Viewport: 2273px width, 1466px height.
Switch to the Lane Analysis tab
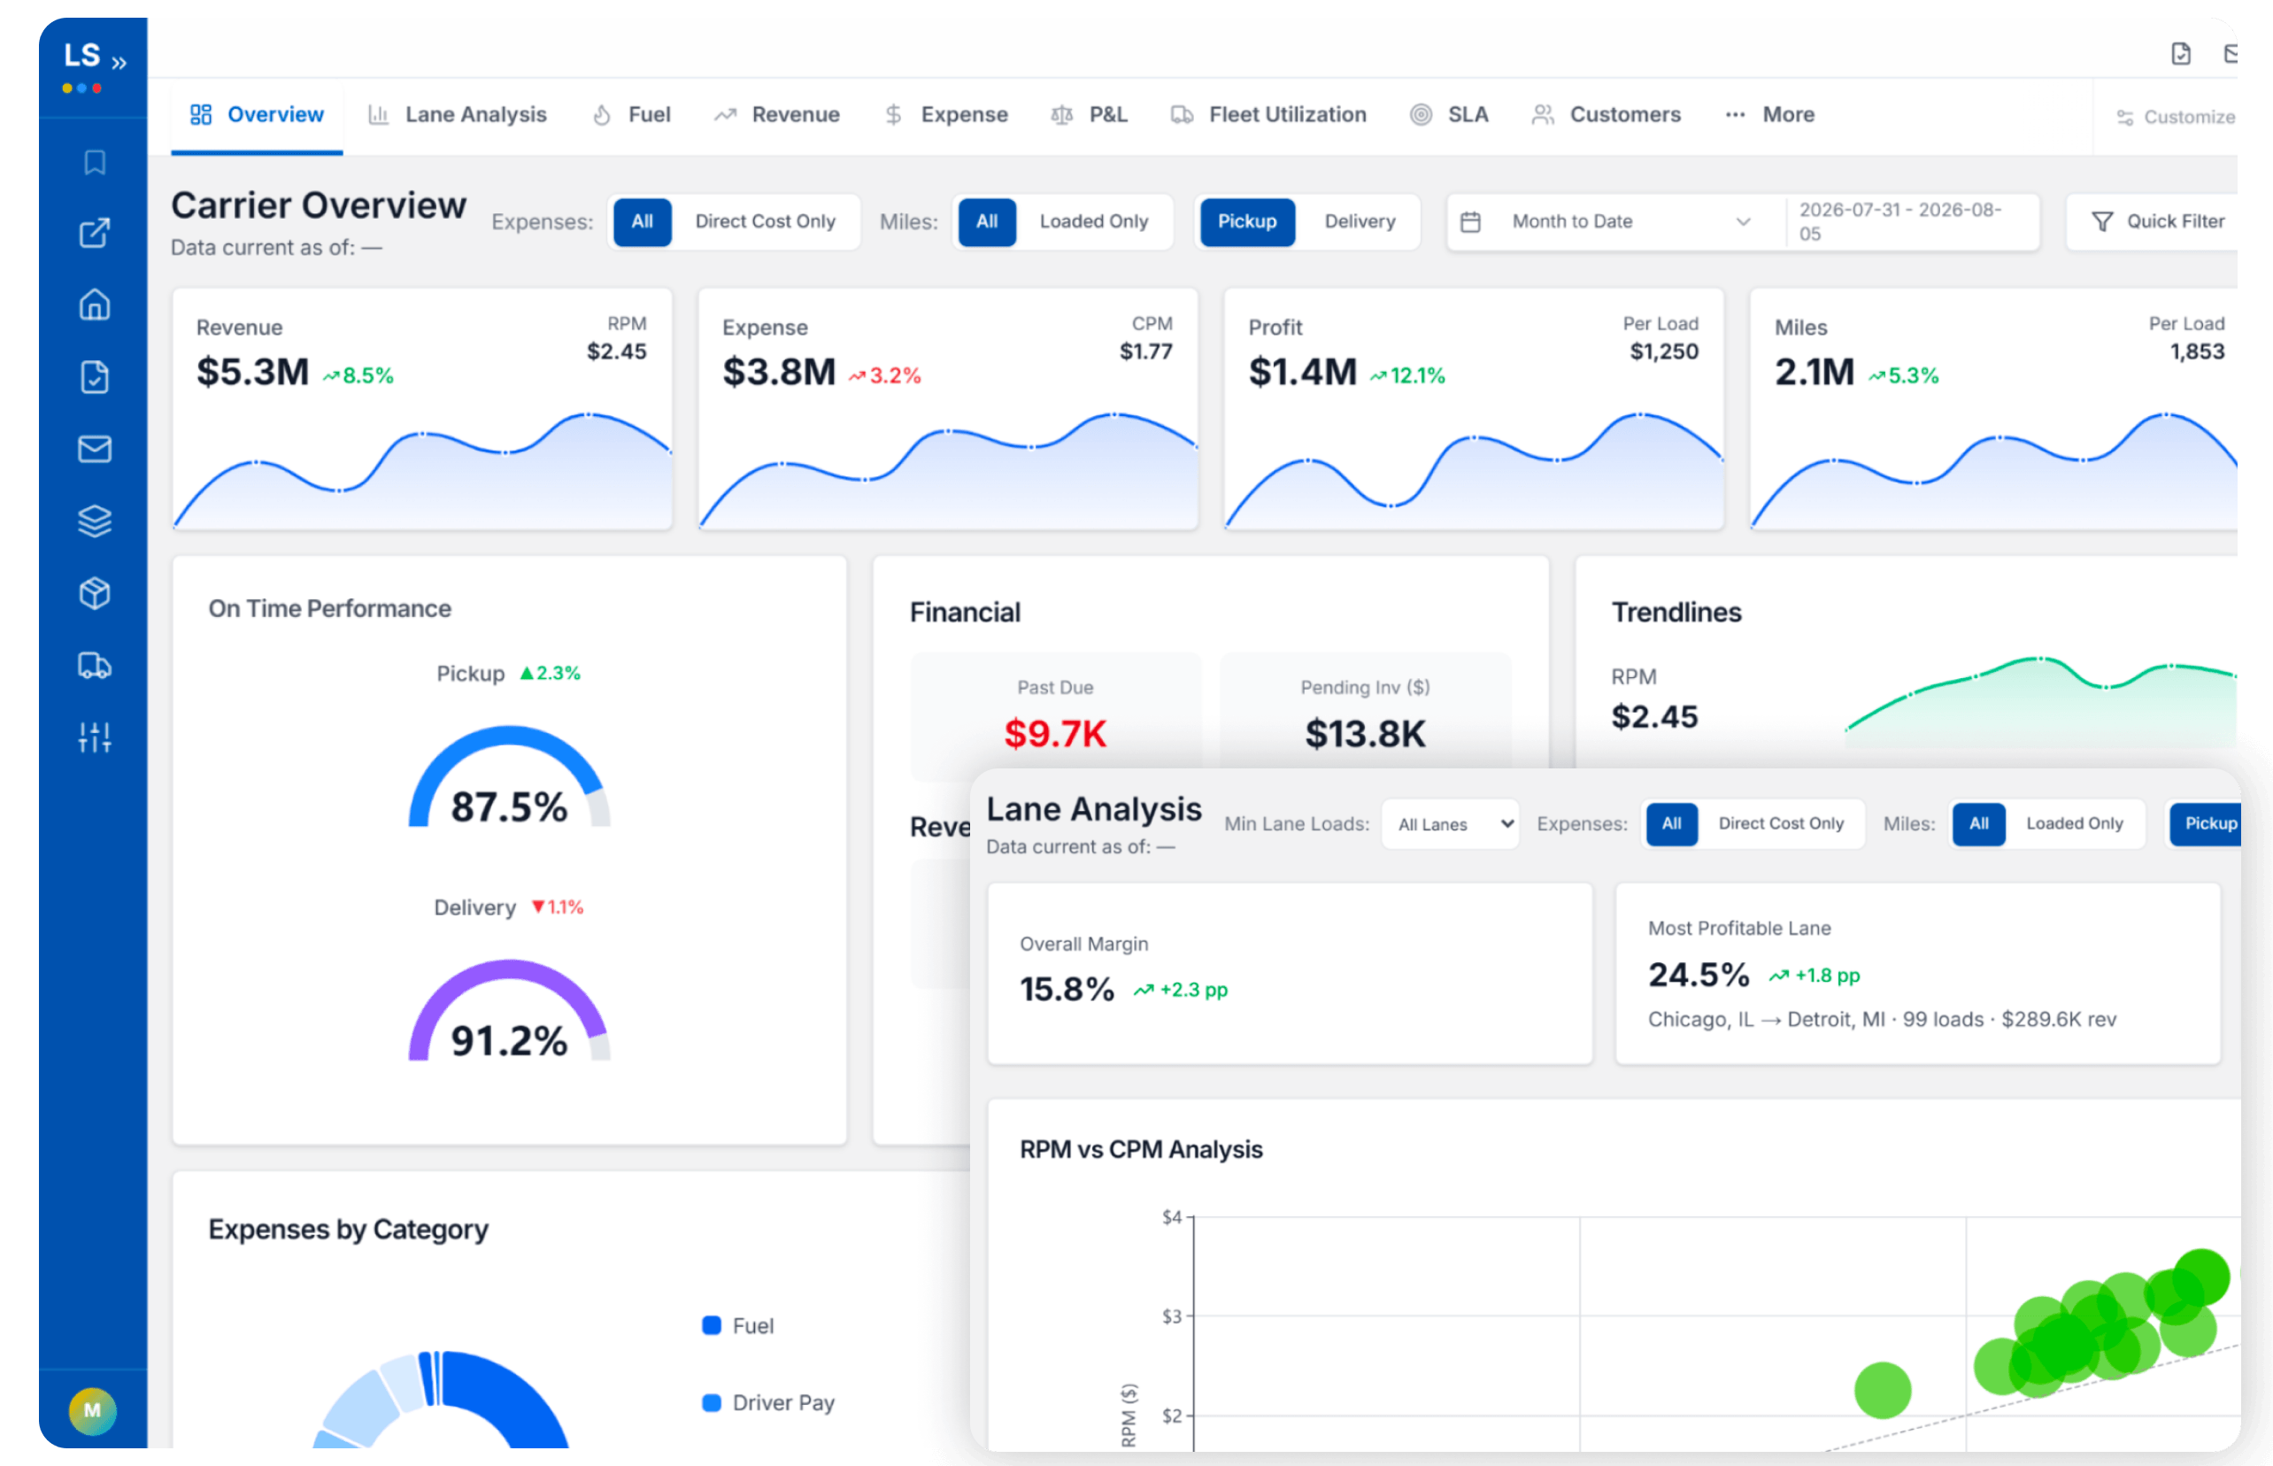458,114
